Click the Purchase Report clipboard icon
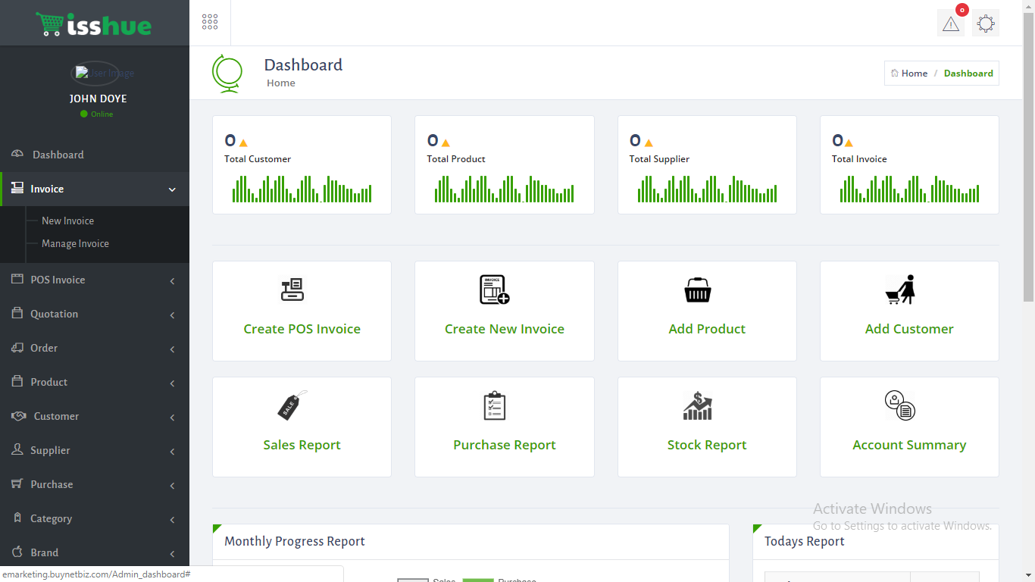Image resolution: width=1035 pixels, height=582 pixels. (x=494, y=405)
